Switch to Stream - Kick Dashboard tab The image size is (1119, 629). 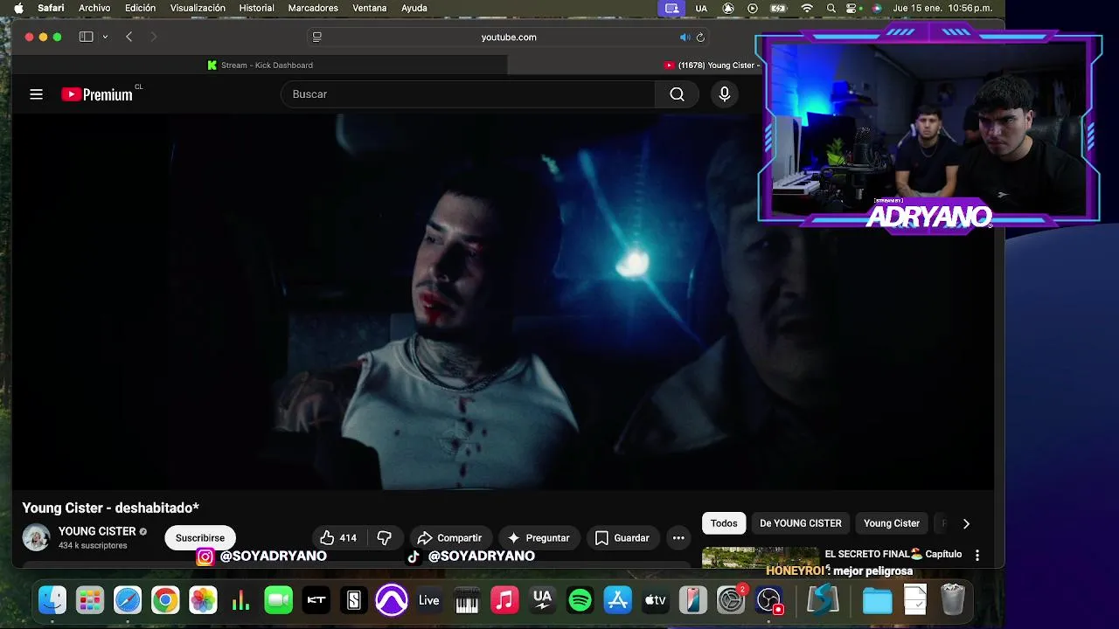click(260, 66)
